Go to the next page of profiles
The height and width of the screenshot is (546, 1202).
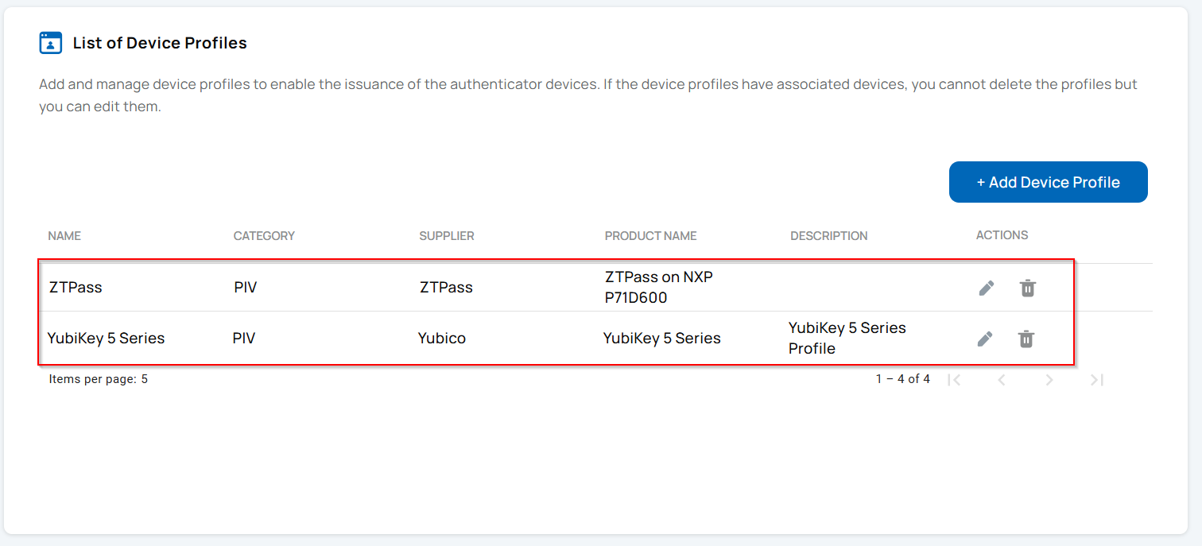pos(1049,380)
